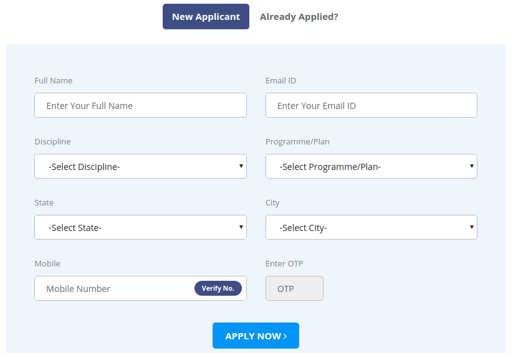Click the arrow of the Select Programme/Plan dropdown
Image resolution: width=513 pixels, height=353 pixels.
[x=472, y=166]
